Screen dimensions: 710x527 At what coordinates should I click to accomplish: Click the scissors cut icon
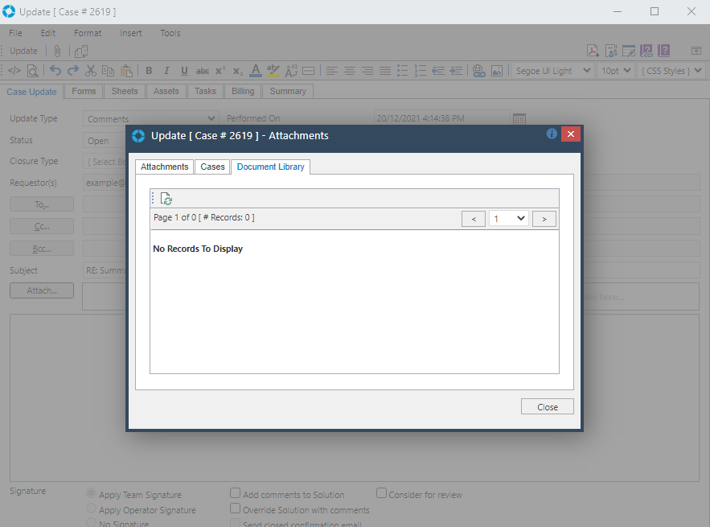pyautogui.click(x=90, y=71)
